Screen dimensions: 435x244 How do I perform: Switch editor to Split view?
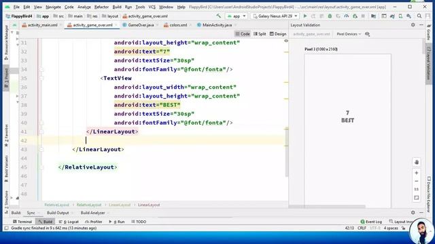click(260, 34)
